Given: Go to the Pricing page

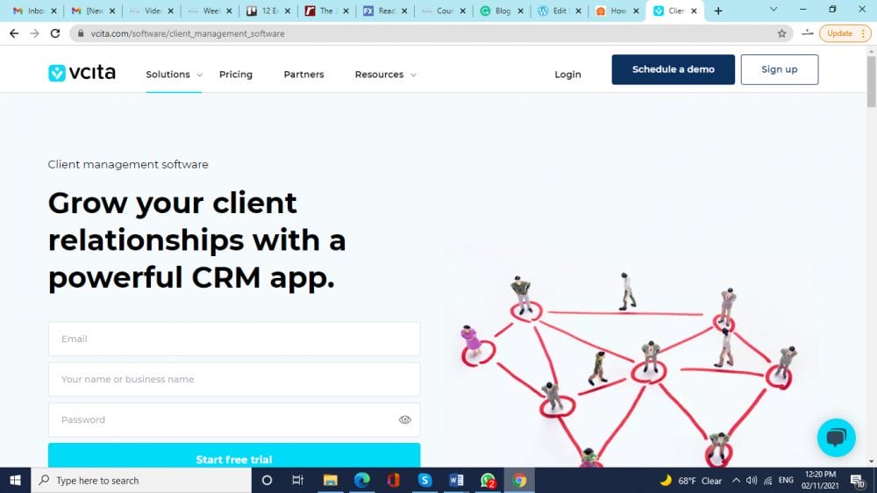Looking at the screenshot, I should point(236,75).
